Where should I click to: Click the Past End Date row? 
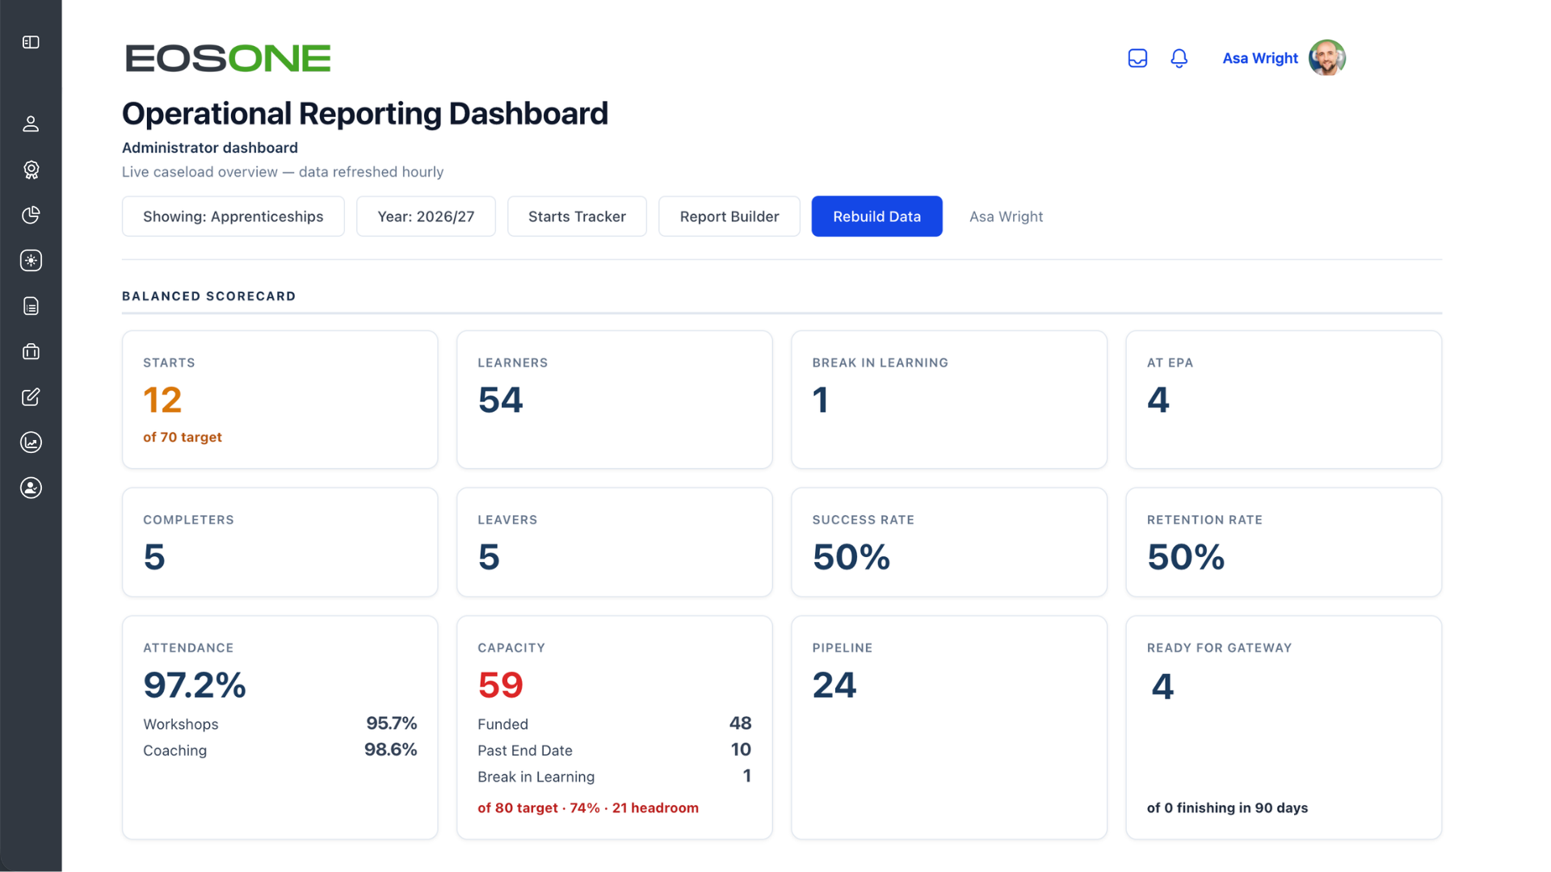click(614, 750)
